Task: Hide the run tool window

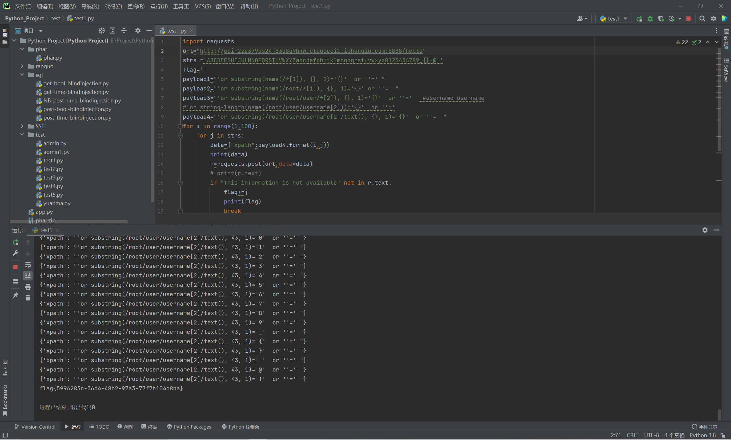Action: [x=716, y=230]
